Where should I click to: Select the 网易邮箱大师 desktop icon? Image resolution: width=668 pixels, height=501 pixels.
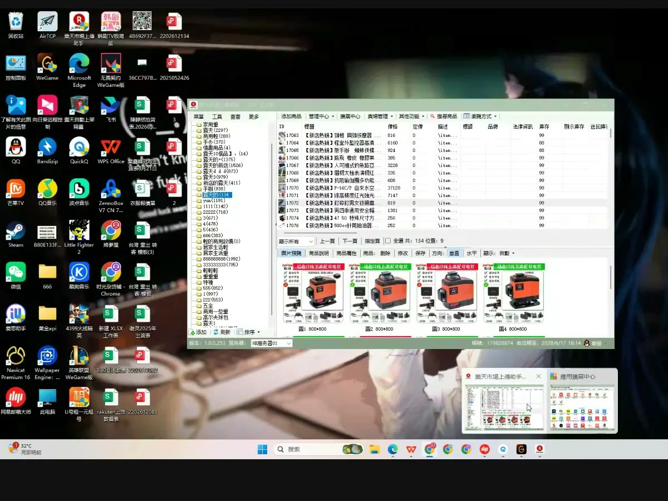click(16, 401)
